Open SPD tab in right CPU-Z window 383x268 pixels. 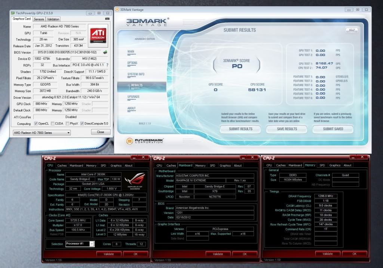pos(322,165)
